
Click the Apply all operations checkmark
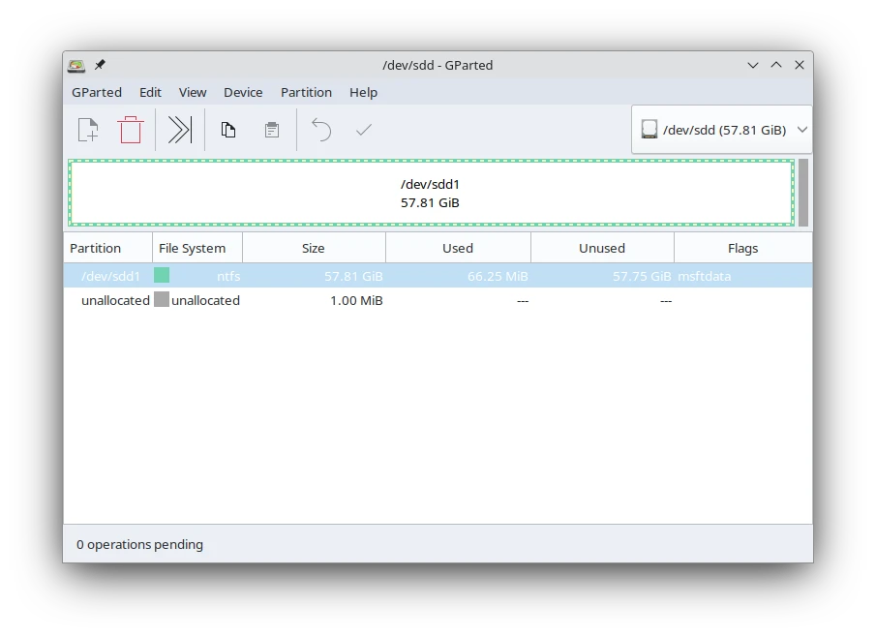(x=364, y=130)
